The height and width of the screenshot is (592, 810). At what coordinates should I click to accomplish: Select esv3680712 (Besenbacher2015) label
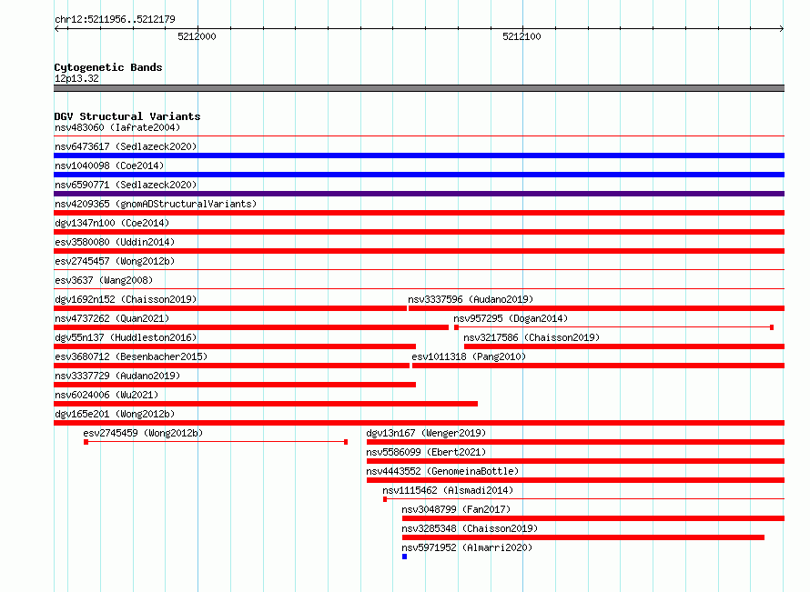pos(131,356)
